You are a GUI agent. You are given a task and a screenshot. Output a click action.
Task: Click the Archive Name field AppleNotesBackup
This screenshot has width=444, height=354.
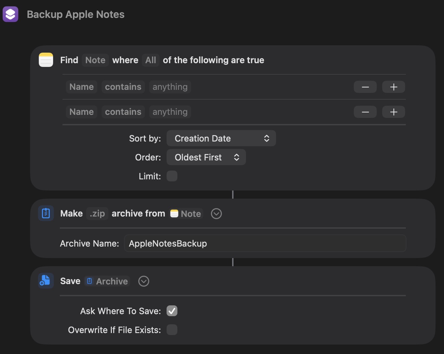coord(265,243)
